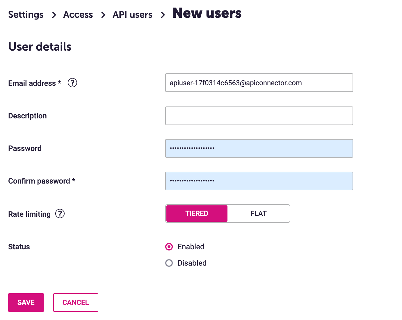Click the New users page title
This screenshot has height=320, width=402.
[x=207, y=13]
